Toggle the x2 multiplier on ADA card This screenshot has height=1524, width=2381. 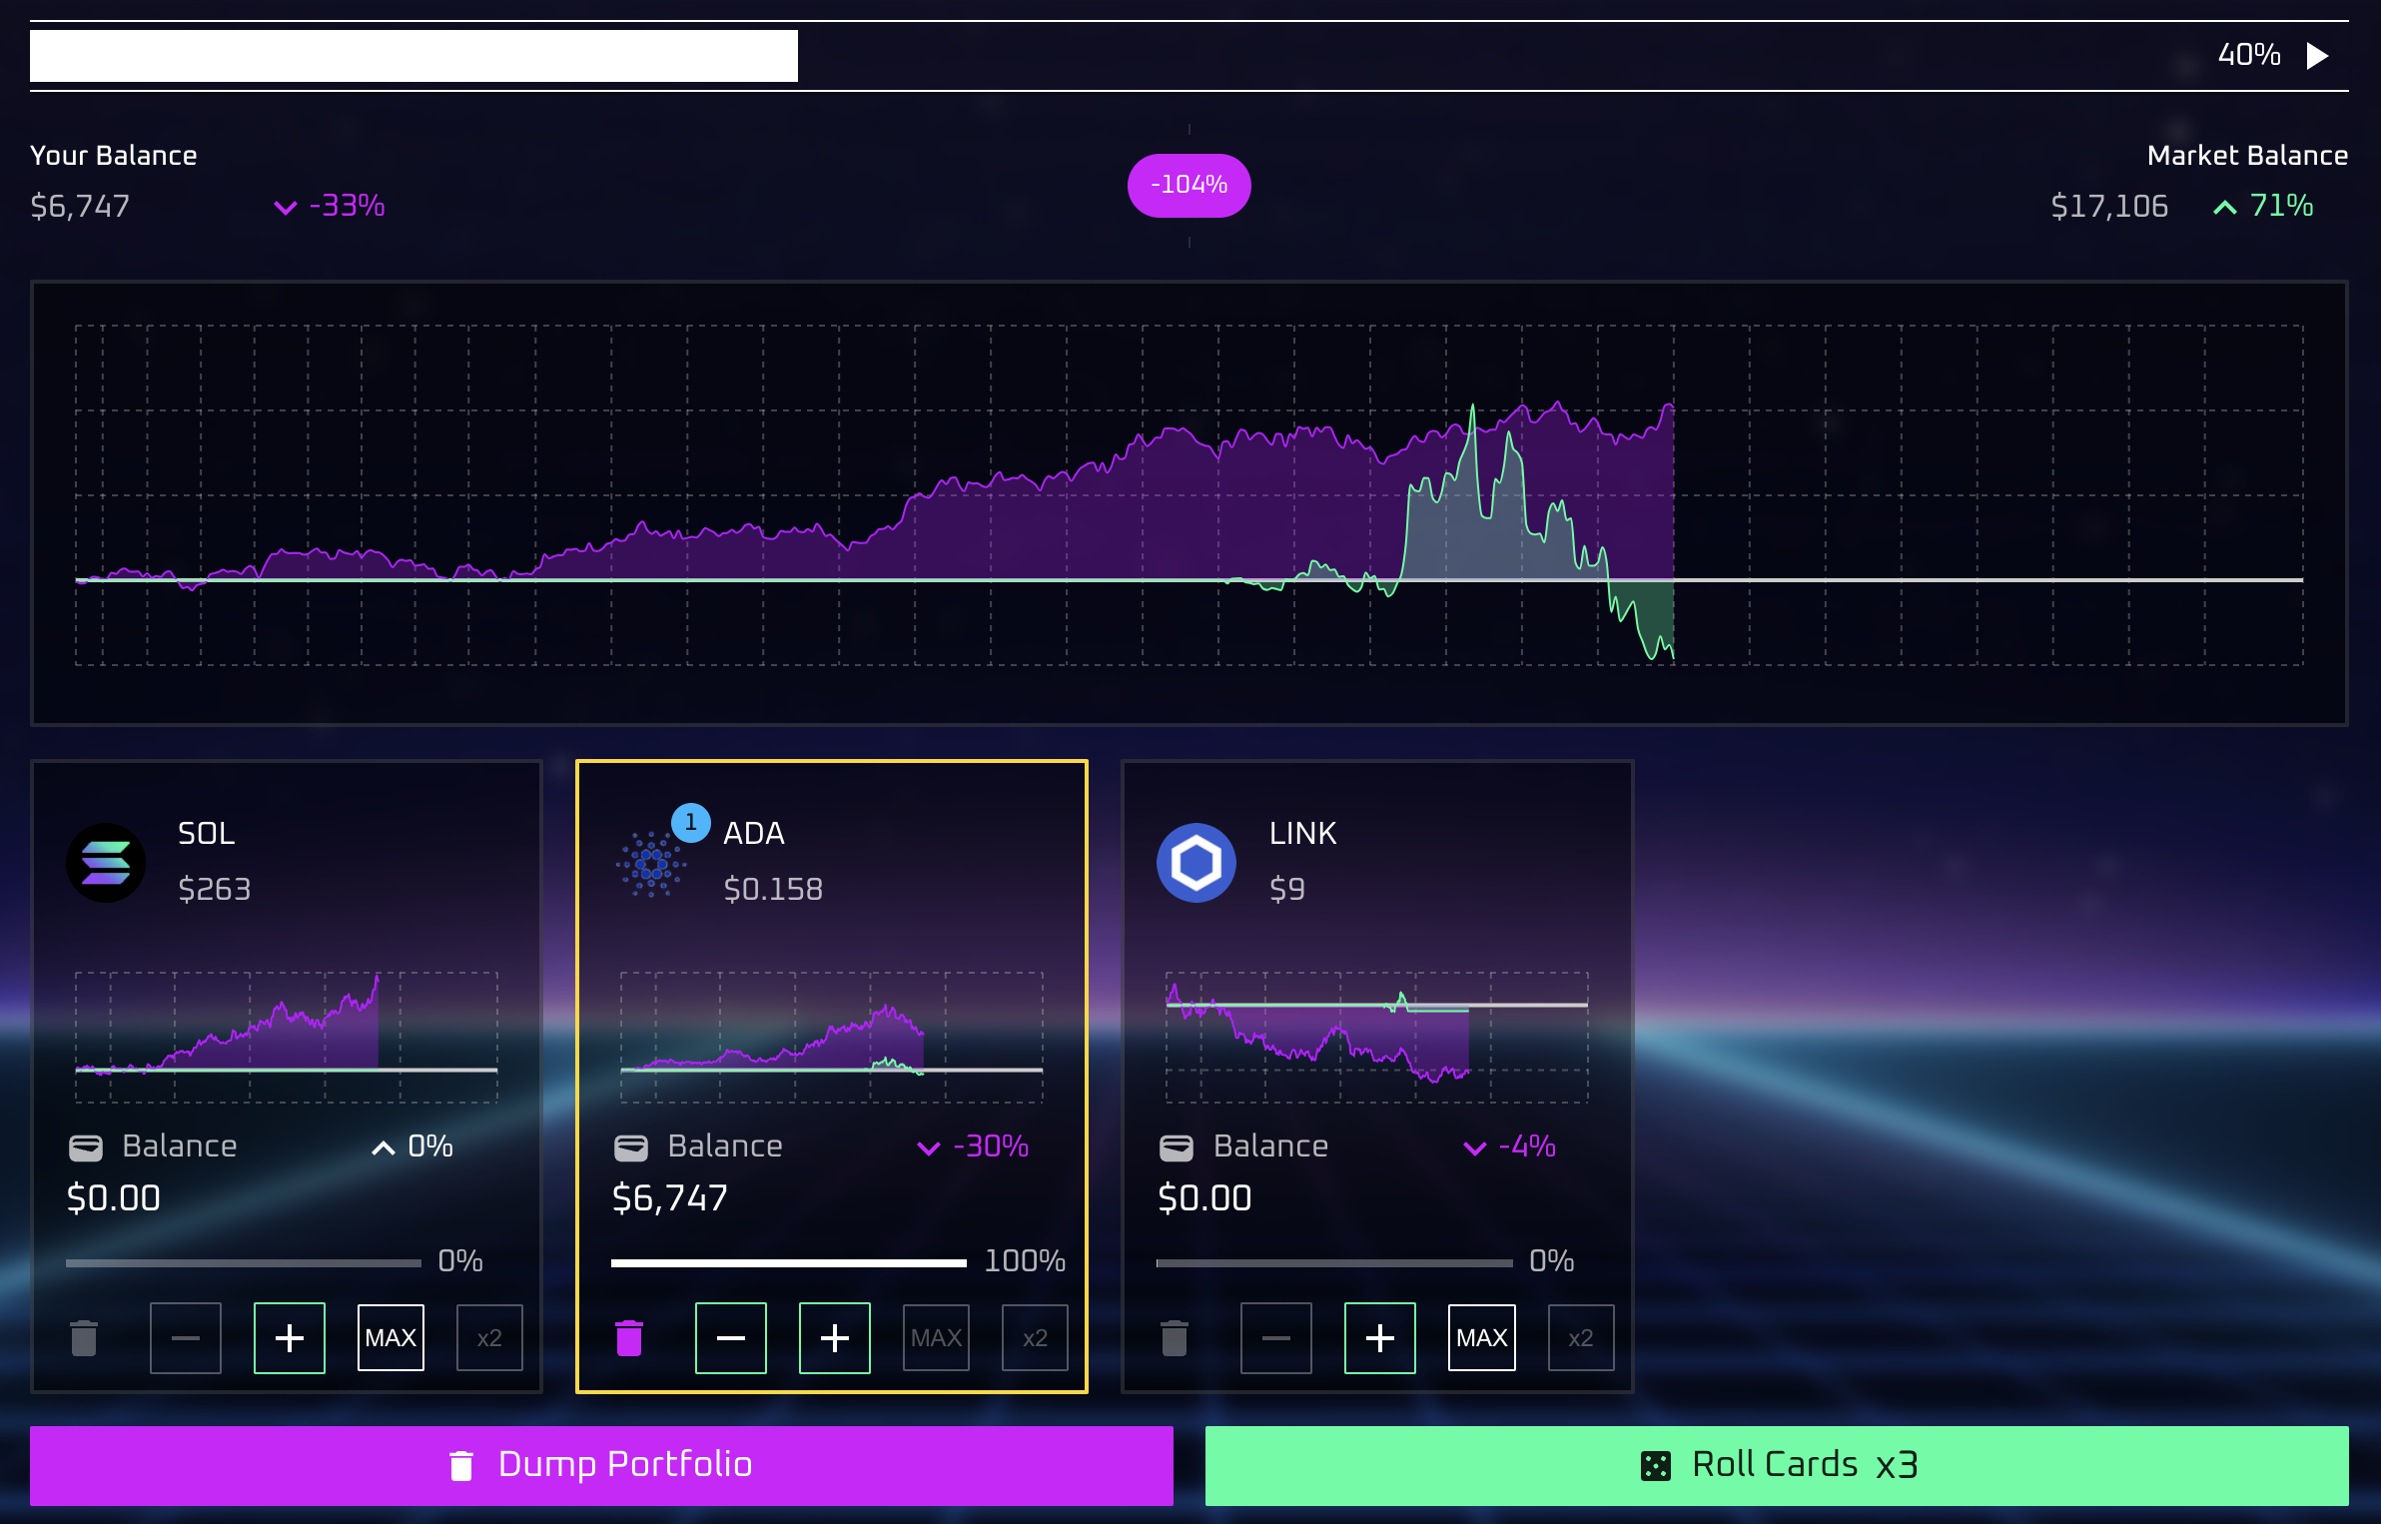point(1035,1338)
